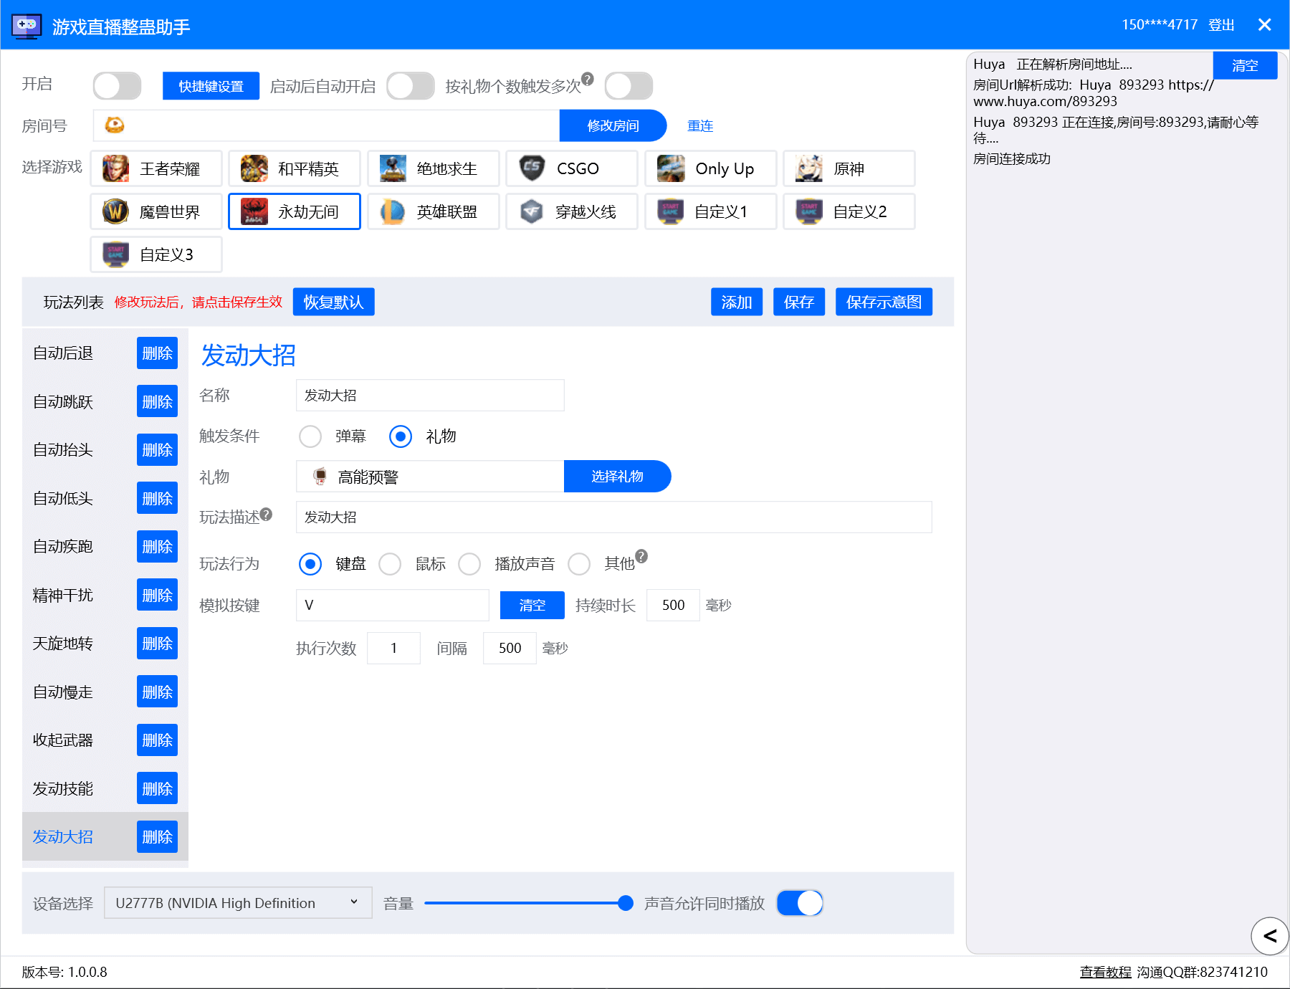Click the 模拟按键 key input field

pyautogui.click(x=393, y=605)
